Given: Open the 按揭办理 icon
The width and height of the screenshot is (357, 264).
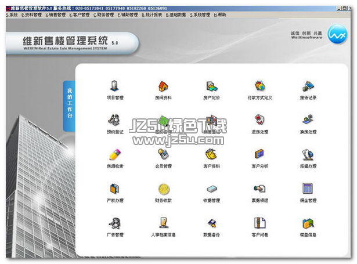Looking at the screenshot, I should coord(308,154).
